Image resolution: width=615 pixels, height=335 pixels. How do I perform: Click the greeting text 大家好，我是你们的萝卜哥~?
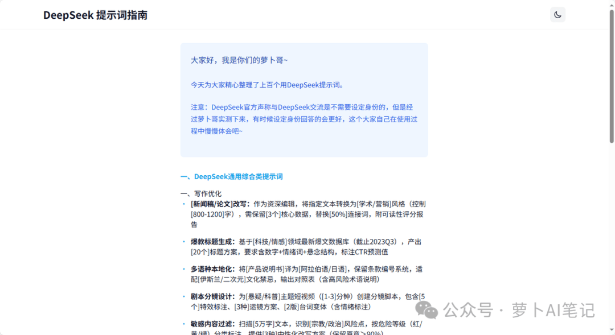239,60
